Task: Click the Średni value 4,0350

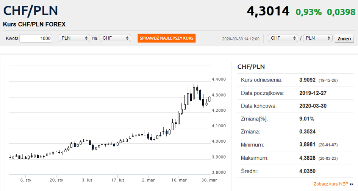Action: [307, 171]
